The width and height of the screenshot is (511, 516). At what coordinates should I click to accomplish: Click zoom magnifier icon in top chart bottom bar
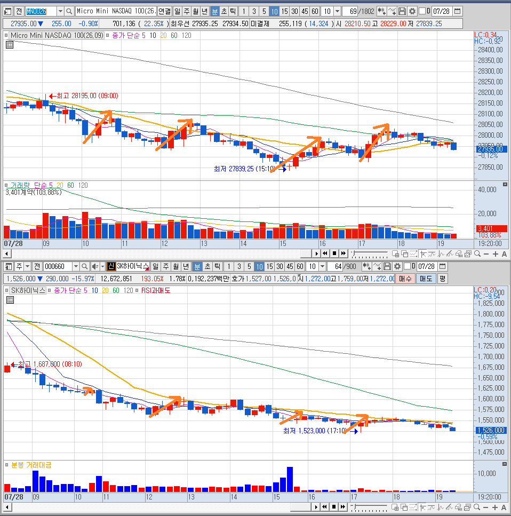477,253
